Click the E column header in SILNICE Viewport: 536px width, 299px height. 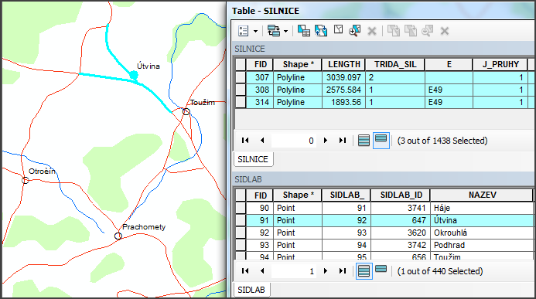[x=449, y=64]
